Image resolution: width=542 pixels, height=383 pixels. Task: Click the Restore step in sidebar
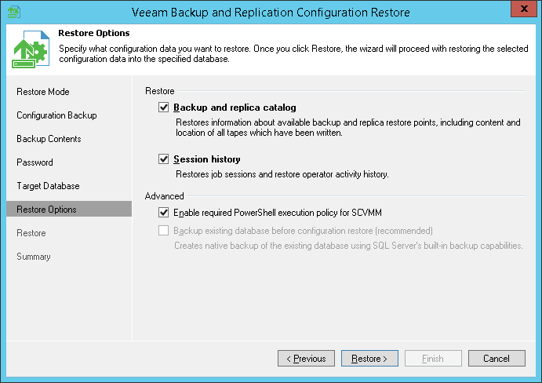pos(31,233)
